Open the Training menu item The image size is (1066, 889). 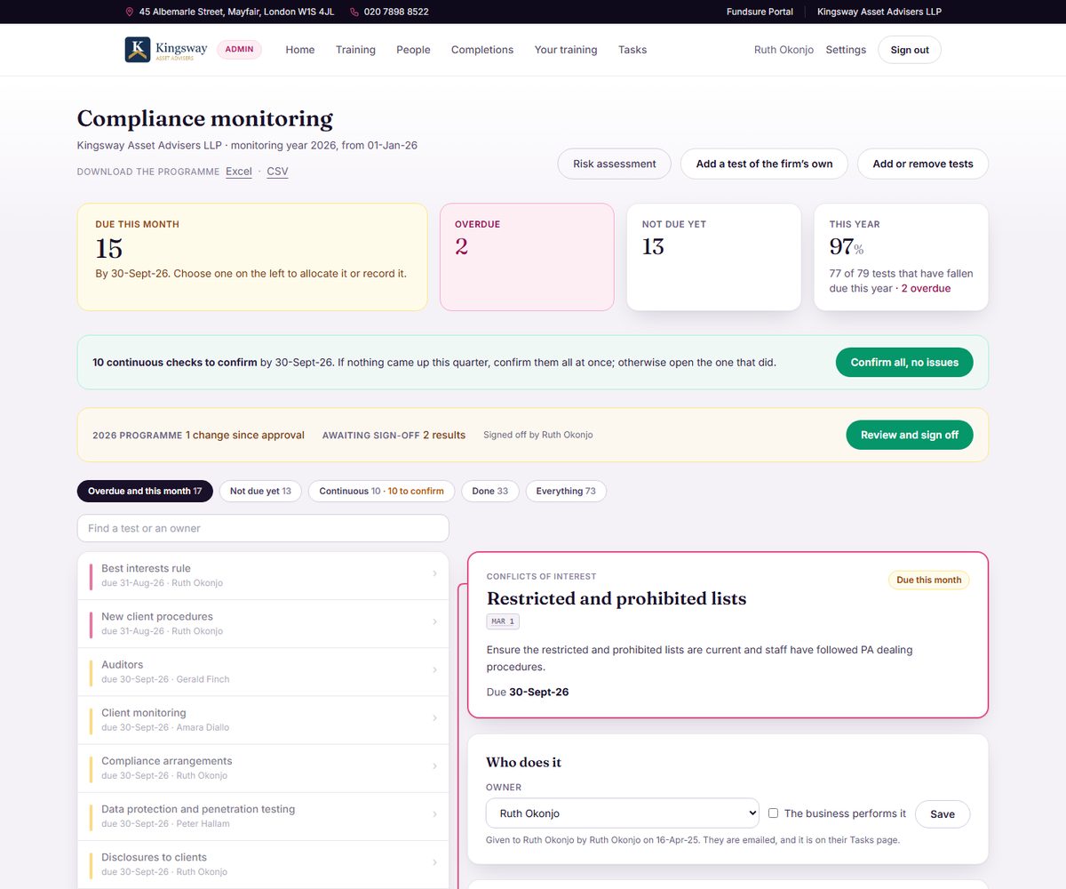click(355, 50)
